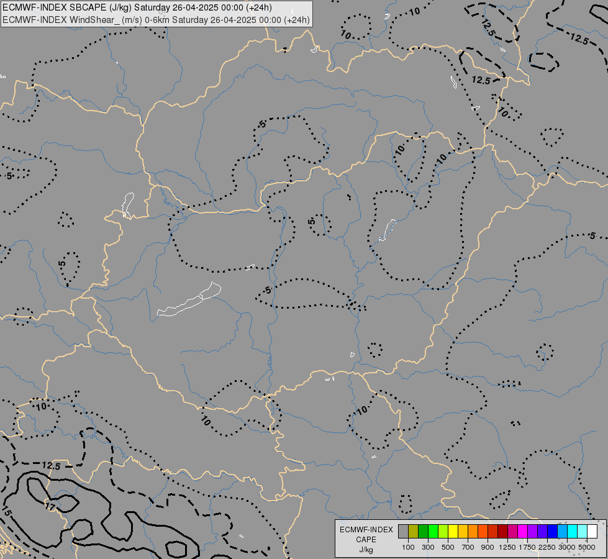Click the "700" legend value

click(468, 547)
